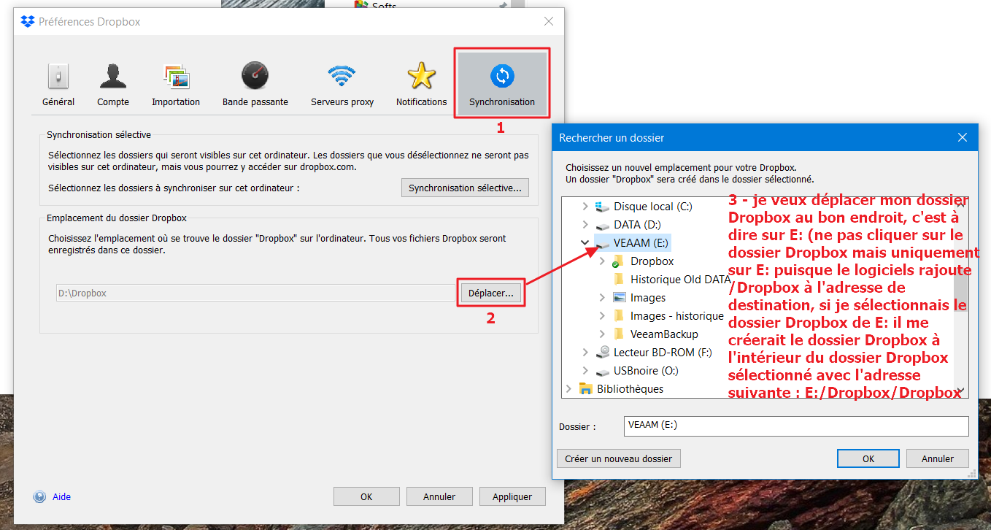This screenshot has width=991, height=530.
Task: Click Annuler in Rechercher un dossier dialog
Action: tap(938, 458)
